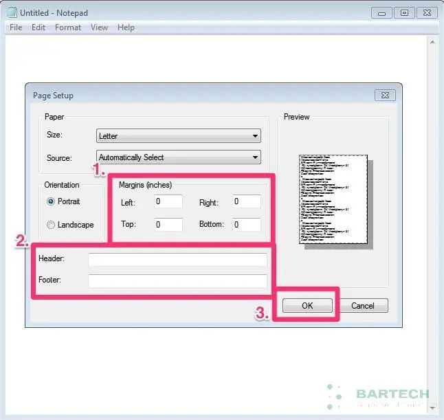Open the Edit menu
The width and height of the screenshot is (444, 420).
38,27
